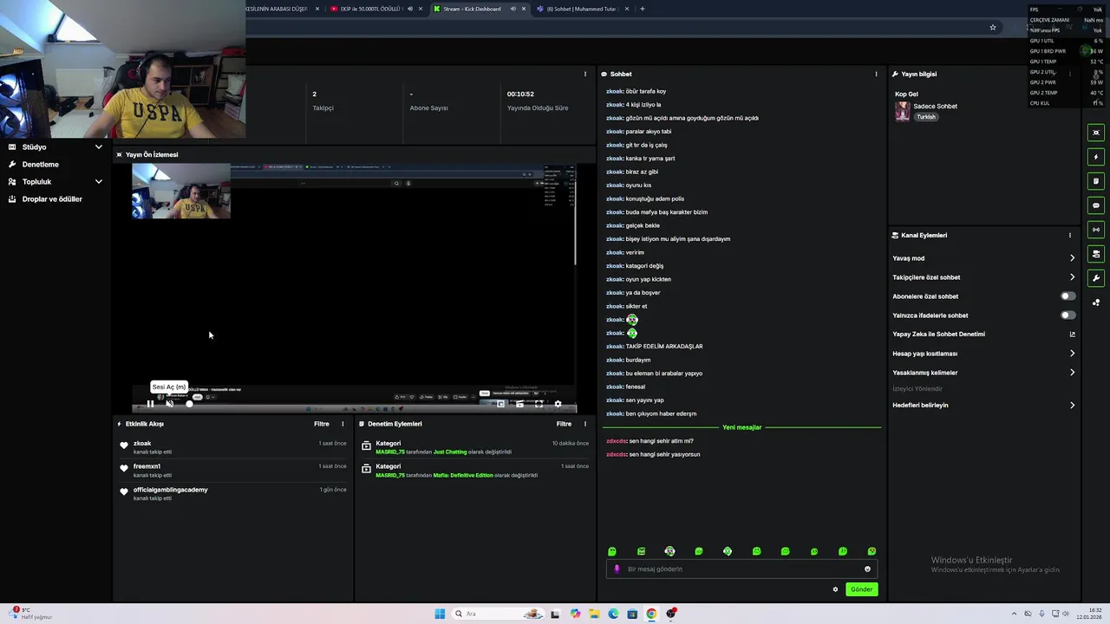Switch to Sohbet | Muhammed Tutar tab
The height and width of the screenshot is (624, 1110).
[581, 9]
